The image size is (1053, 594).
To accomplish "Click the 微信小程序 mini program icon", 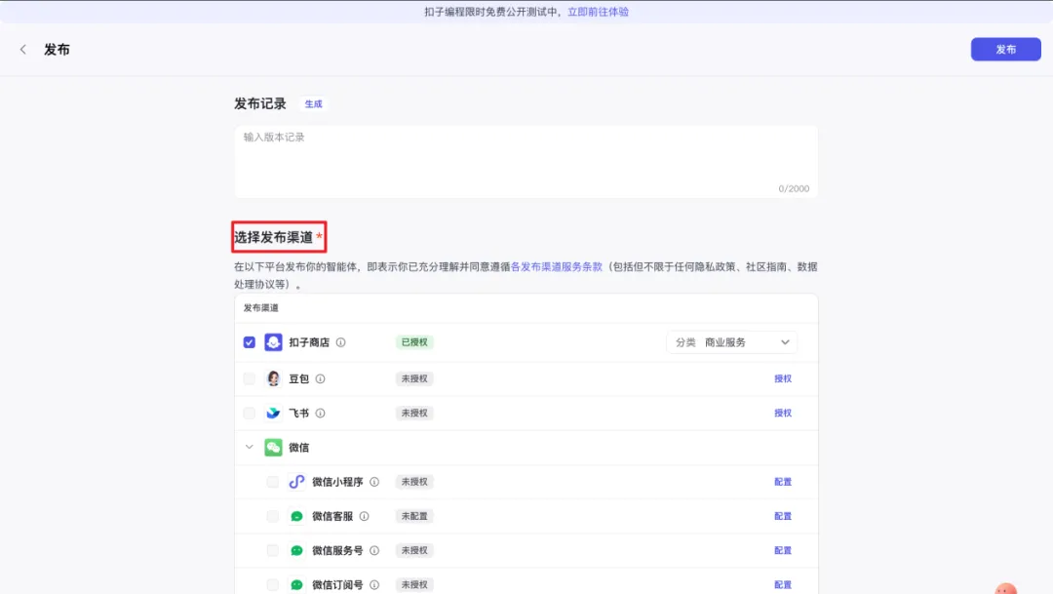I will coord(296,482).
